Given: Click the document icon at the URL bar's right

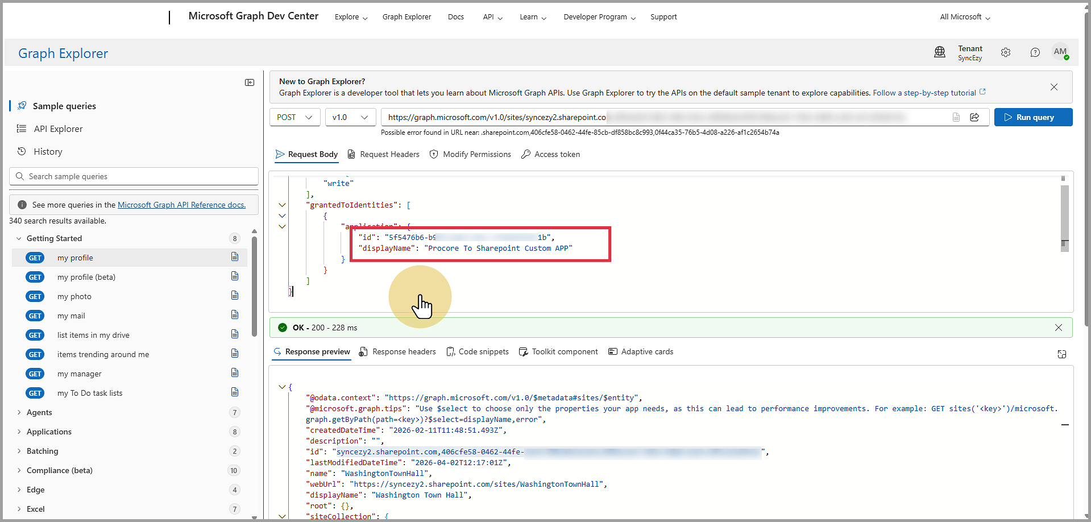Looking at the screenshot, I should (956, 117).
